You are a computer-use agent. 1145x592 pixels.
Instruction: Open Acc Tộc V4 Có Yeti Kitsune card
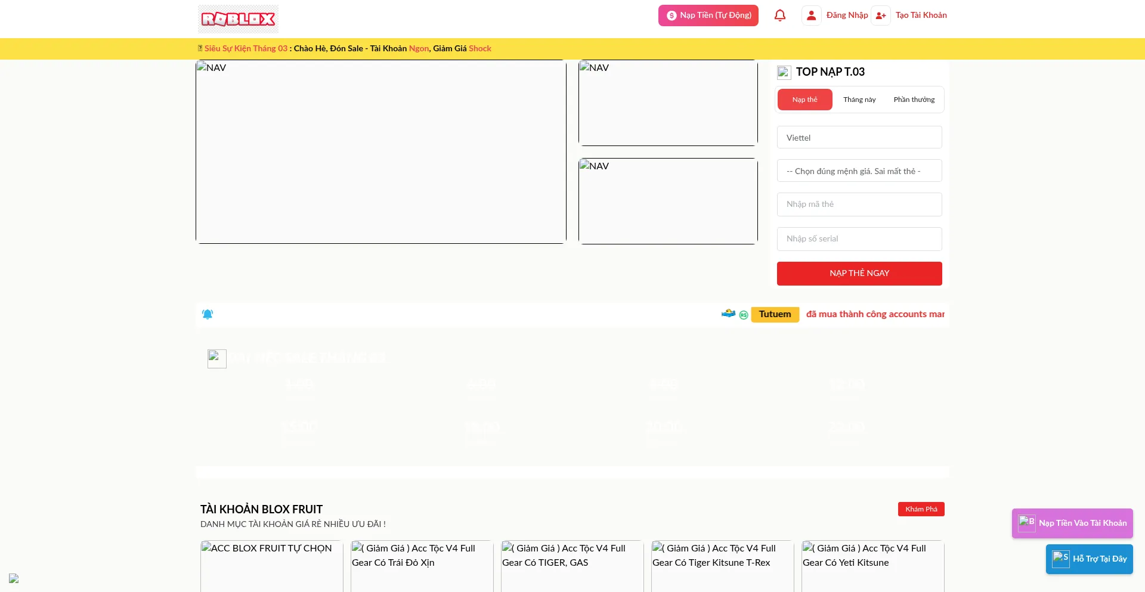click(x=873, y=566)
